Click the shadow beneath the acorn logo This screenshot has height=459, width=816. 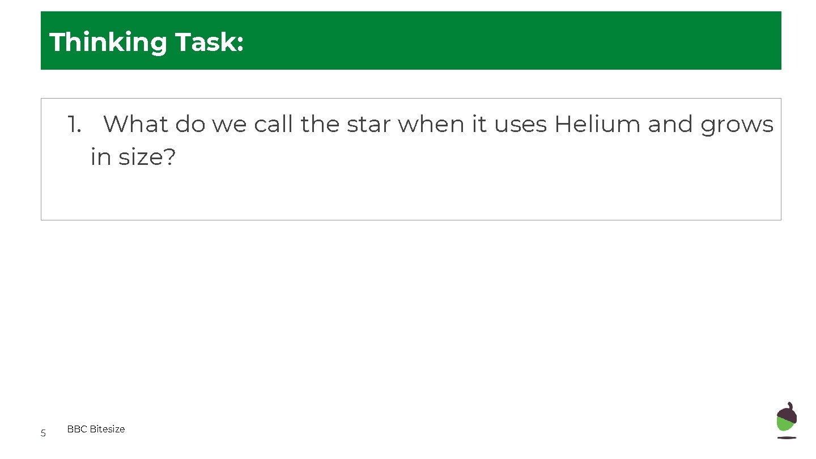coord(786,437)
